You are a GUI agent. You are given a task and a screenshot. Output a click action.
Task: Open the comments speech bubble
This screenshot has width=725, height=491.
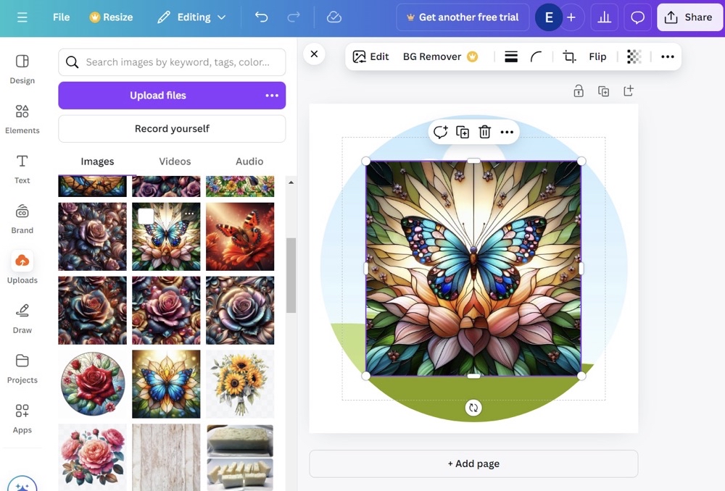click(637, 17)
